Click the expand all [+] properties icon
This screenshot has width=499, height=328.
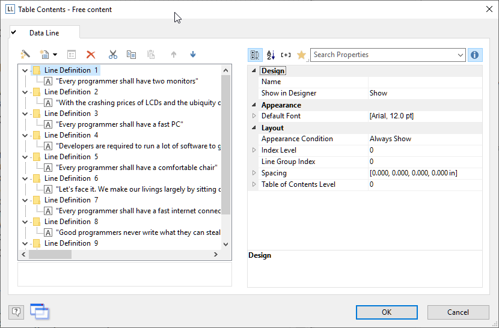(286, 55)
